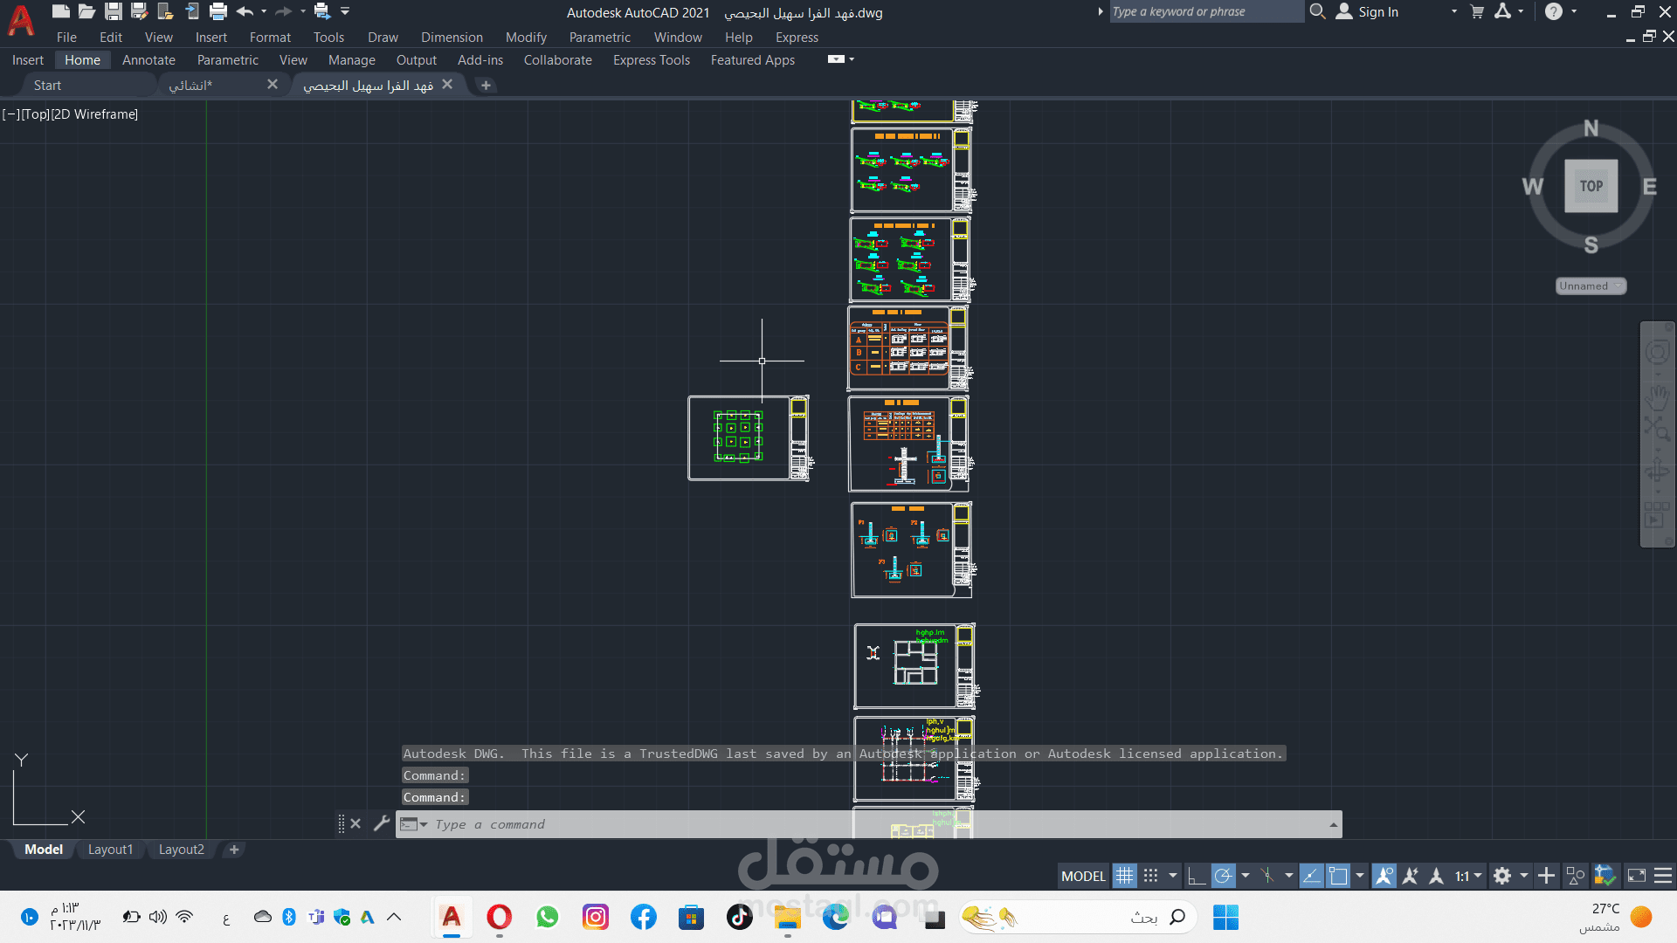Close the command line with X icon
The height and width of the screenshot is (943, 1677).
[355, 823]
